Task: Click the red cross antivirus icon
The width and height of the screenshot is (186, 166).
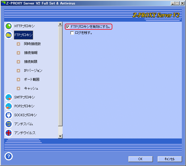Action: tap(9, 133)
